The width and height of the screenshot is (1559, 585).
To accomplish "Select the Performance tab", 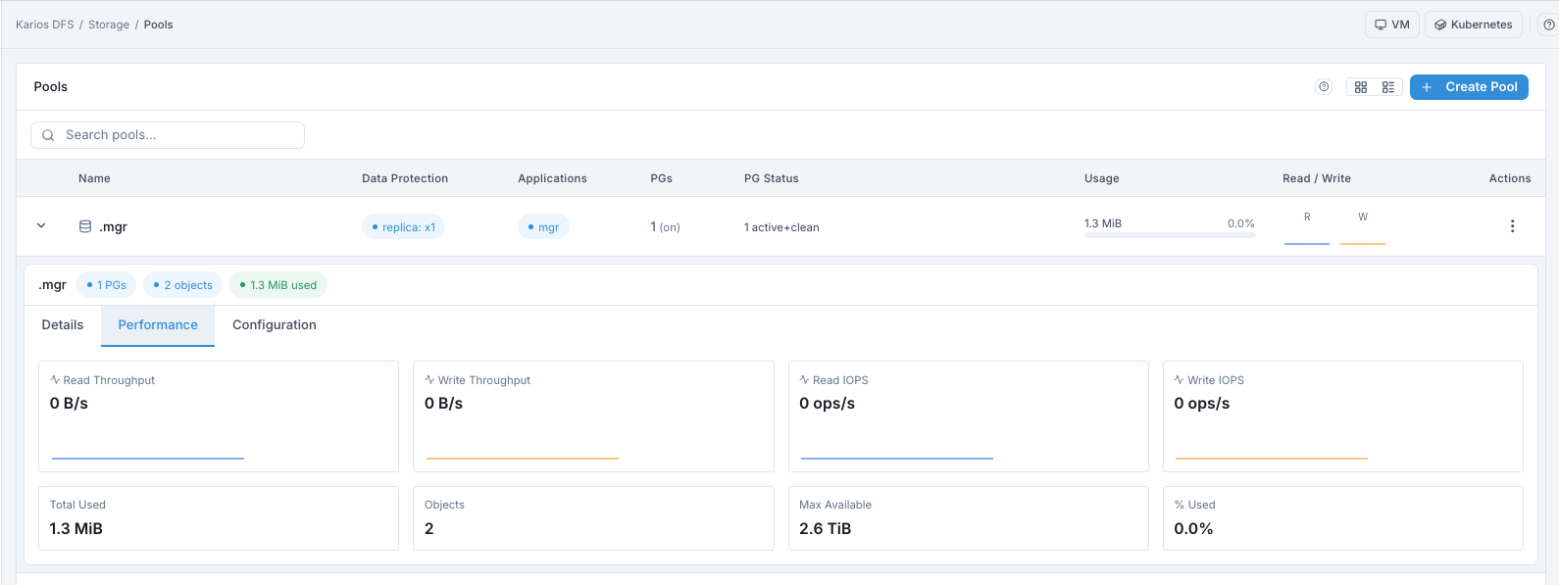I will 158,325.
